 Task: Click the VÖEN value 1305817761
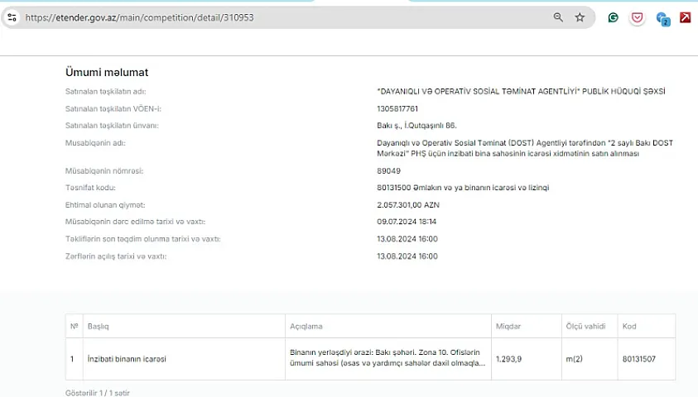coord(397,108)
